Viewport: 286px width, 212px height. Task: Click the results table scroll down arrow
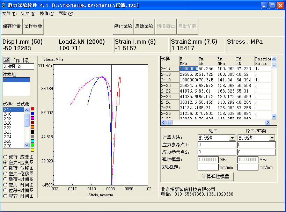[274, 116]
